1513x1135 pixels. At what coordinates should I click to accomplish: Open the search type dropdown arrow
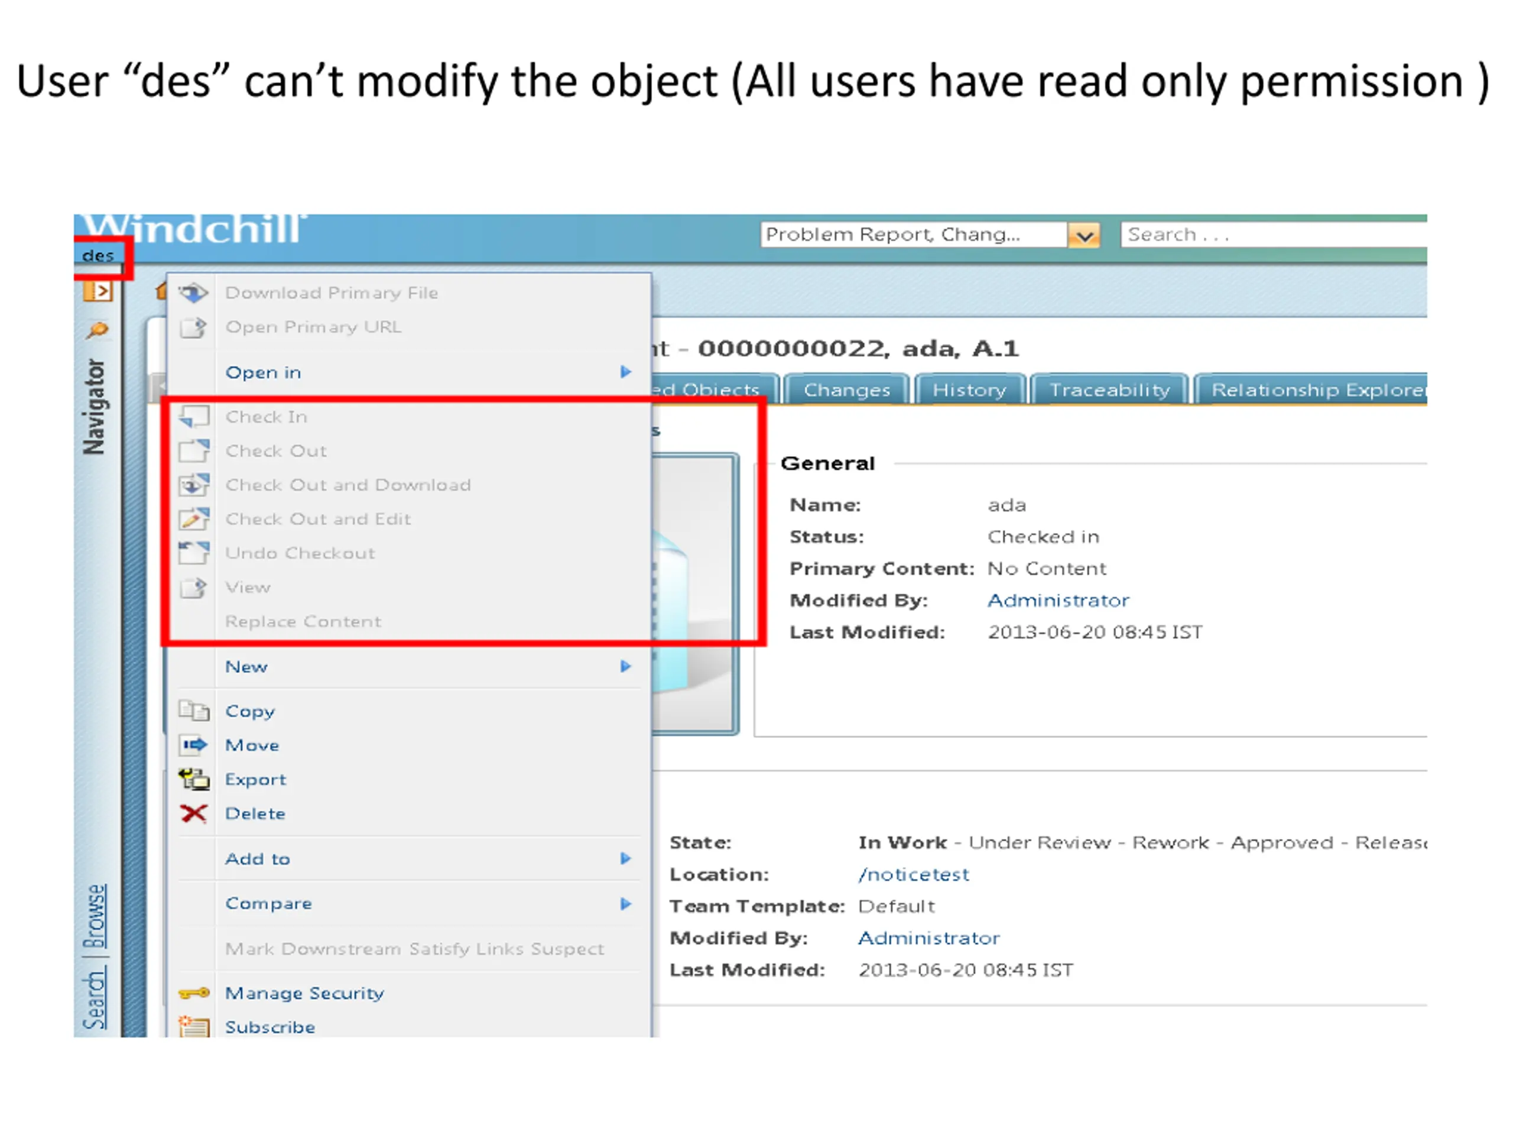pyautogui.click(x=1083, y=235)
